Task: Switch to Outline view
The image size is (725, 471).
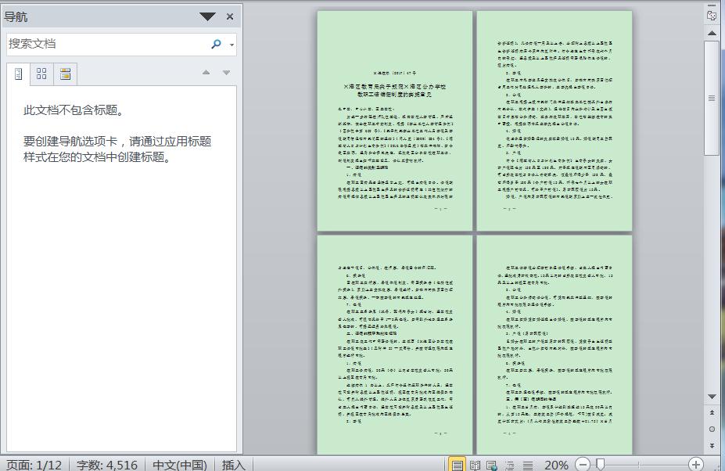Action: [x=508, y=463]
